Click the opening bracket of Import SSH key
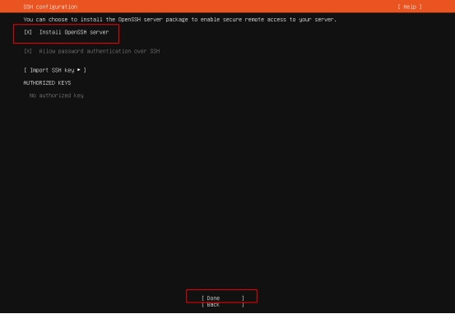The height and width of the screenshot is (314, 455). (x=26, y=70)
